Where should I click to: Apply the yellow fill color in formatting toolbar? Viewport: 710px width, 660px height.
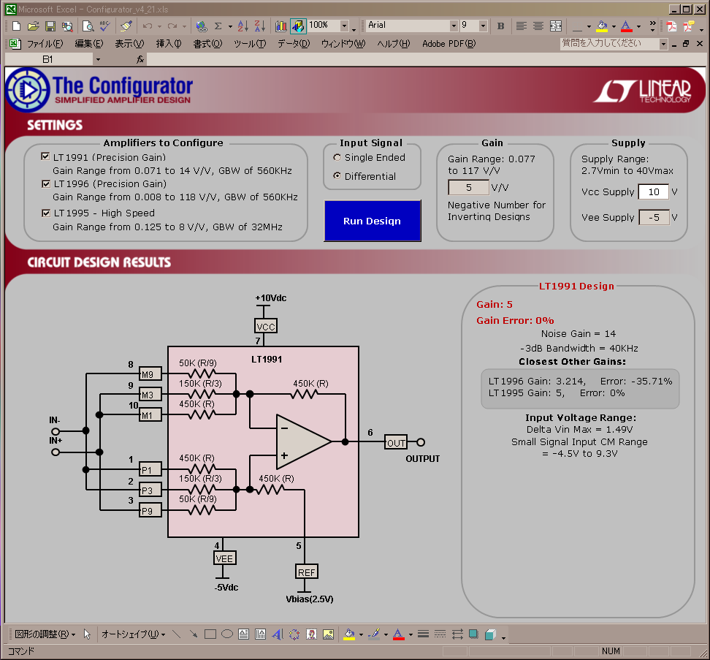pos(602,26)
